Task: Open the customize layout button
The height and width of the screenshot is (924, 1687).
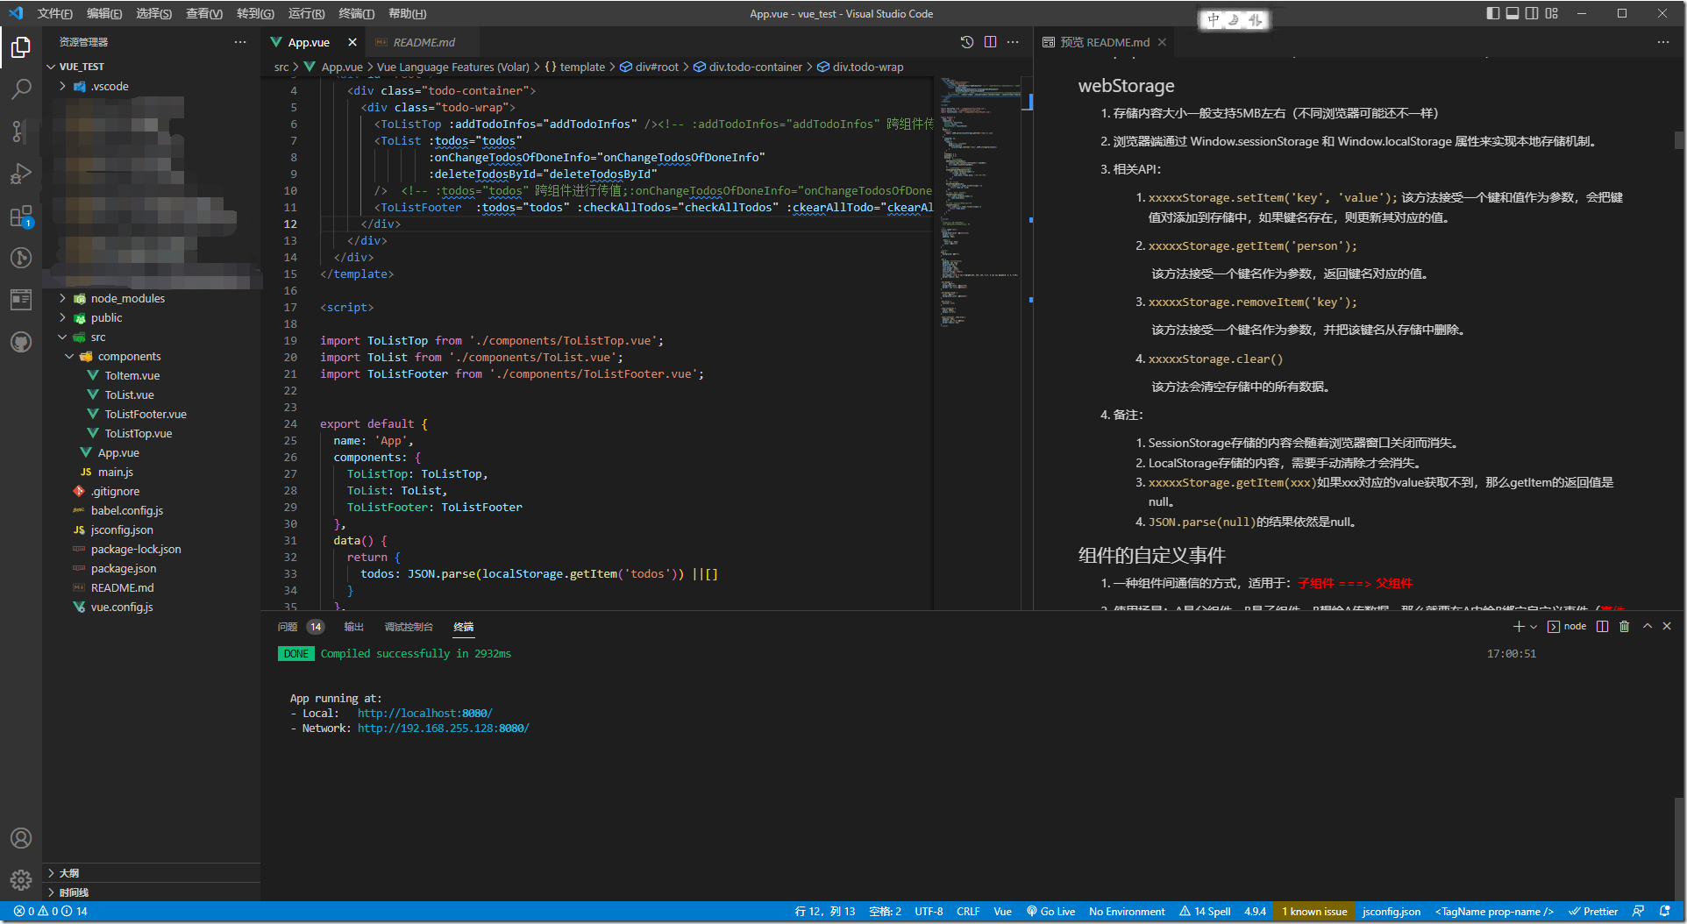Action: point(1552,13)
